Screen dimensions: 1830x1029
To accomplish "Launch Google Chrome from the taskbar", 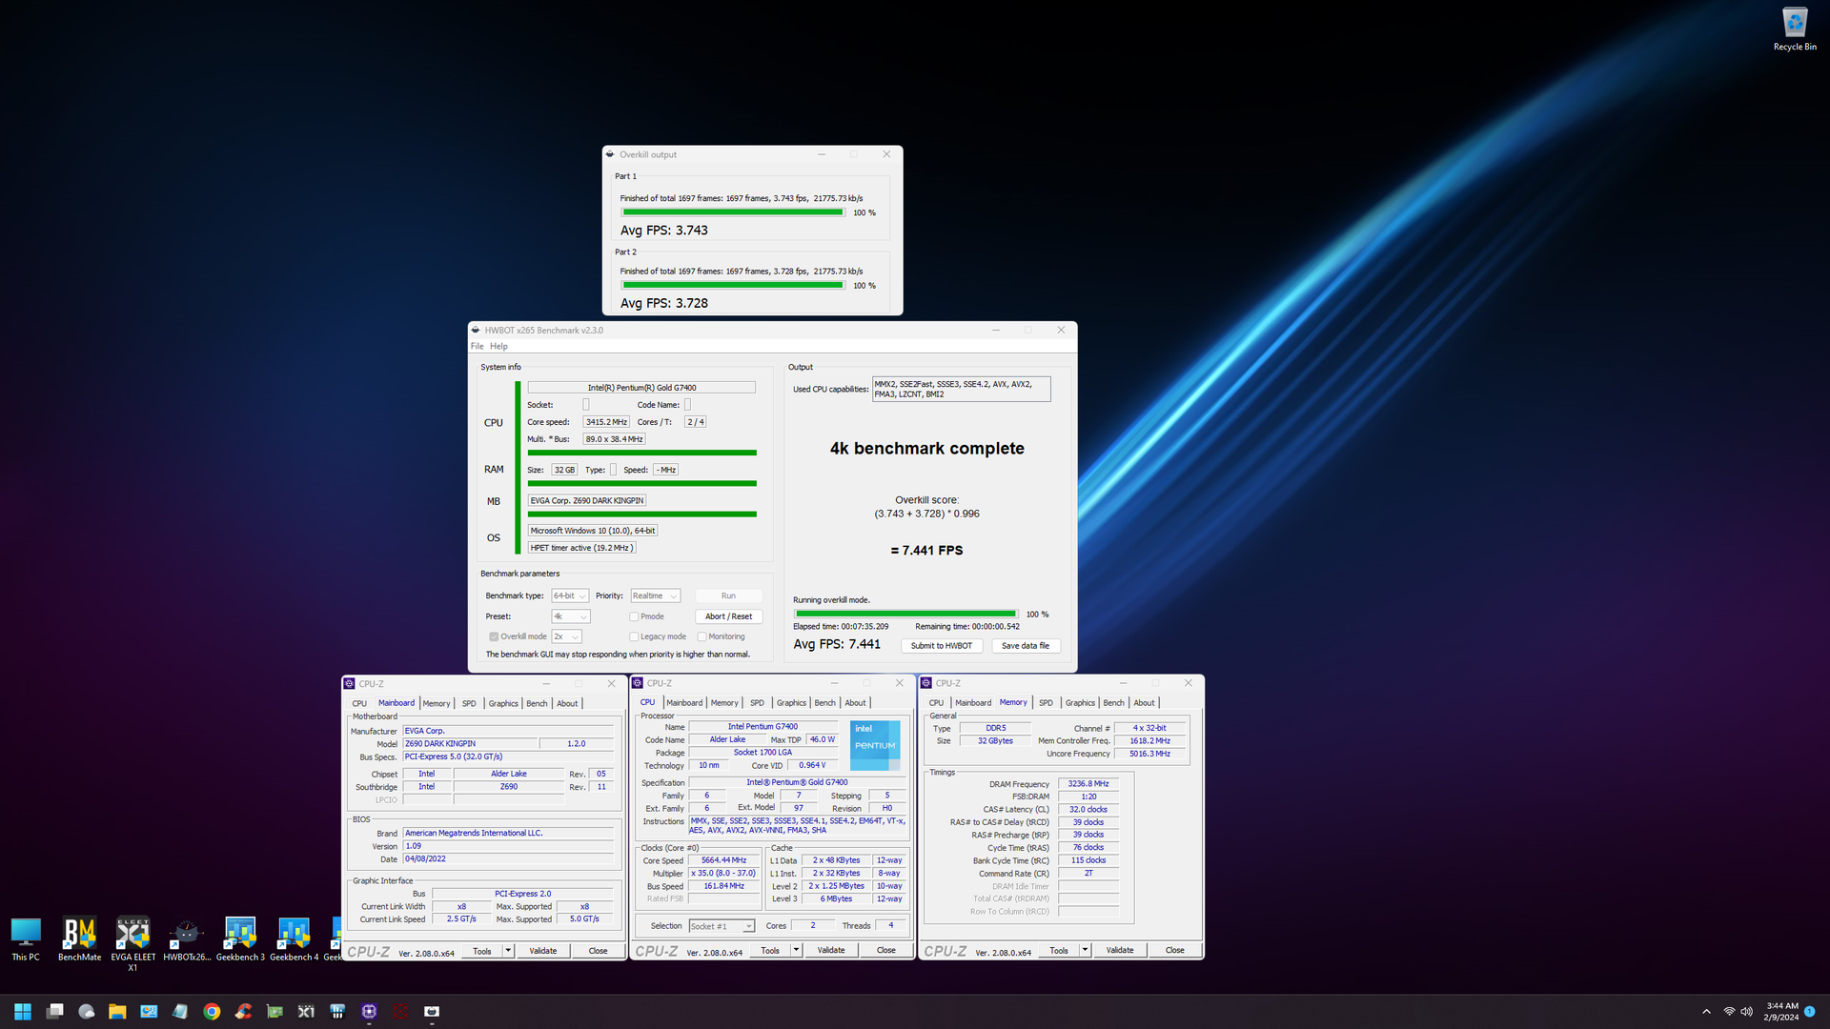I will (212, 1011).
